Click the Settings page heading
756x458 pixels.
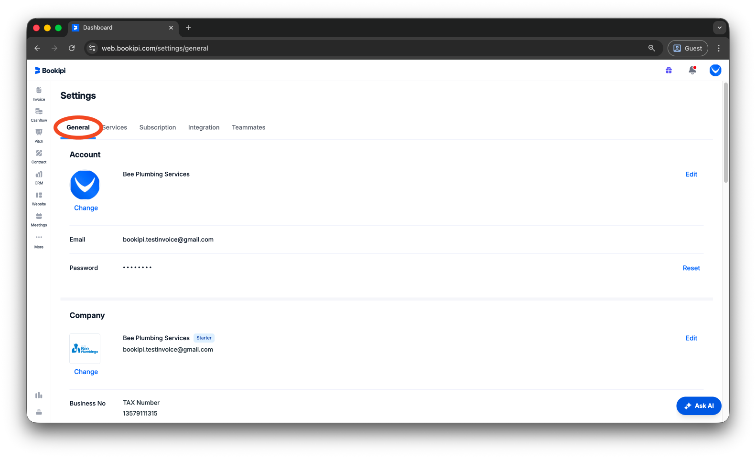tap(78, 95)
